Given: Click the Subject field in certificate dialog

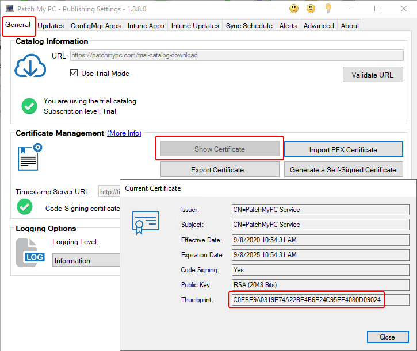Looking at the screenshot, I should 320,224.
